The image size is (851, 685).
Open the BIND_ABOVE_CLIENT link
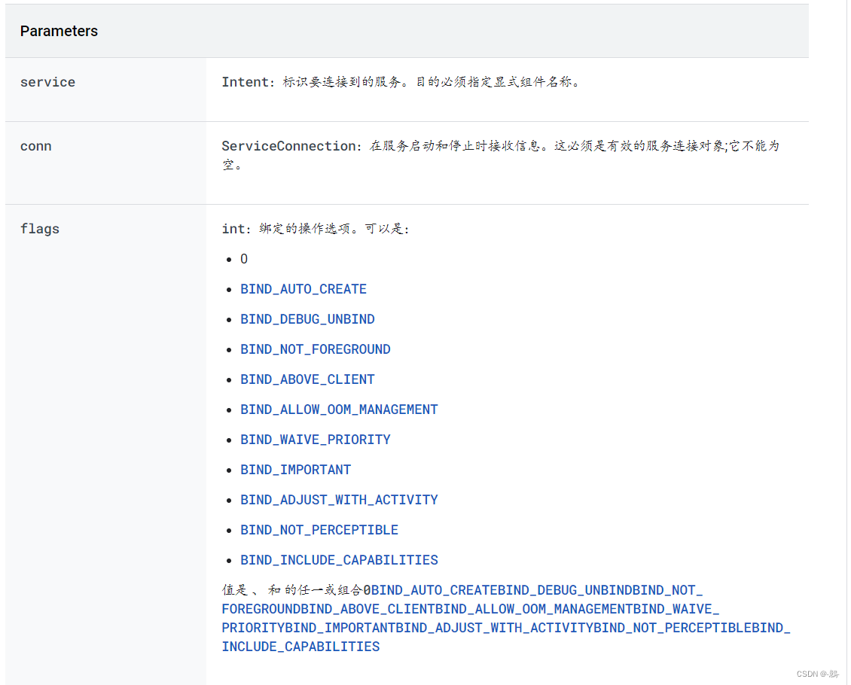[x=307, y=379]
